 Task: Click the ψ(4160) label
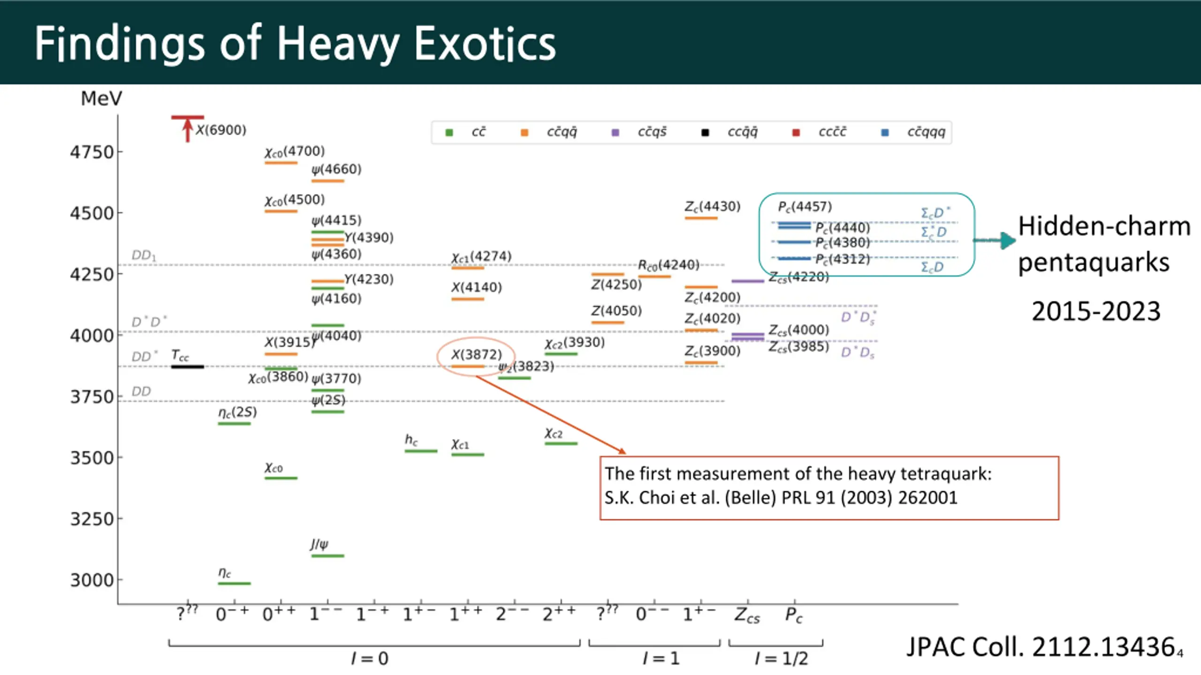pos(336,299)
